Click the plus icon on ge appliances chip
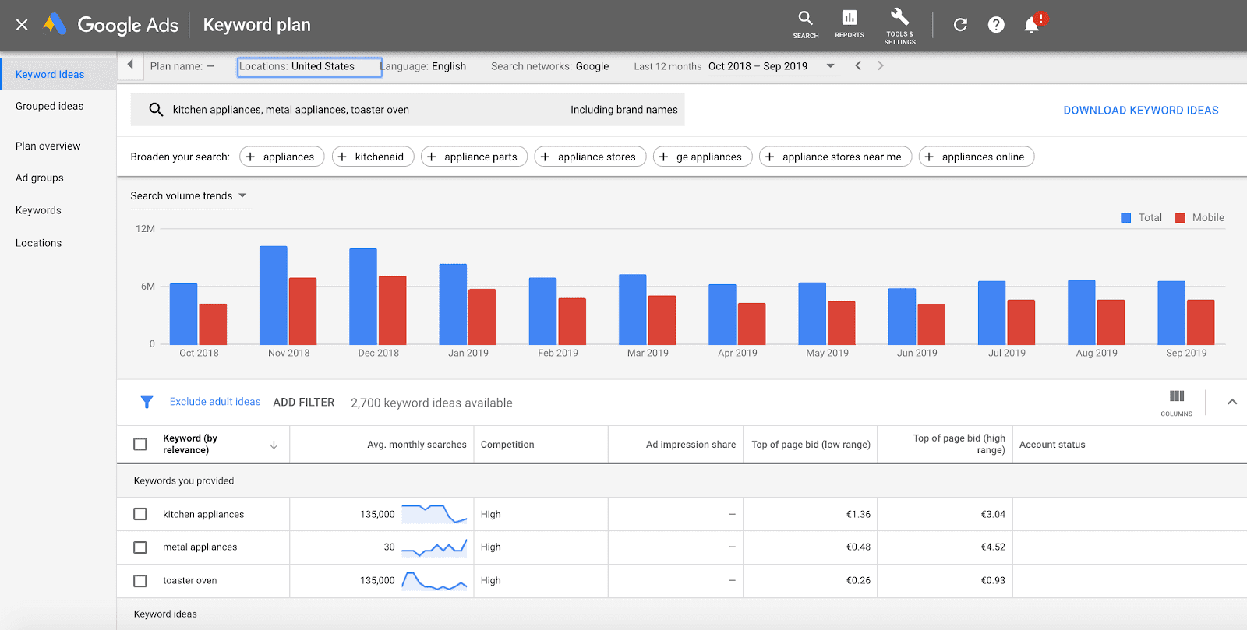The height and width of the screenshot is (630, 1247). pyautogui.click(x=663, y=157)
